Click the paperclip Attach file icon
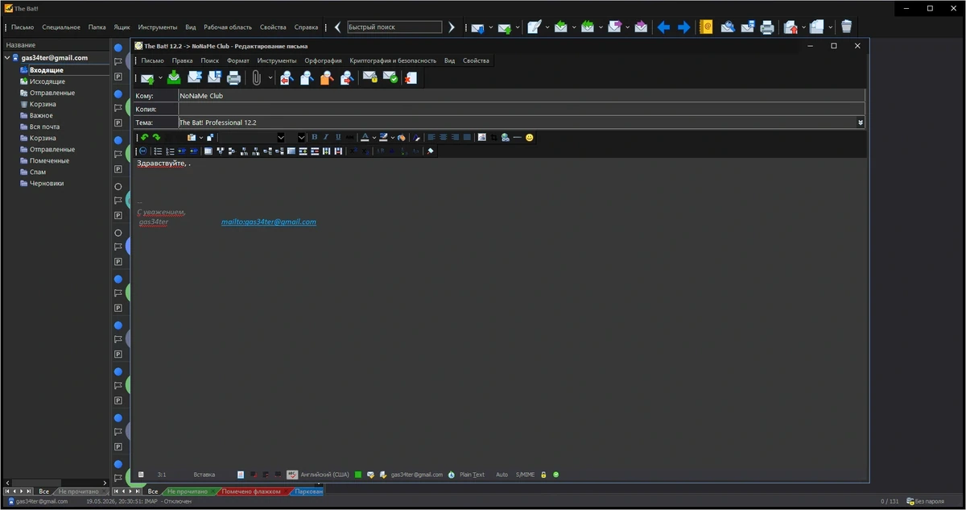966x510 pixels. click(257, 78)
